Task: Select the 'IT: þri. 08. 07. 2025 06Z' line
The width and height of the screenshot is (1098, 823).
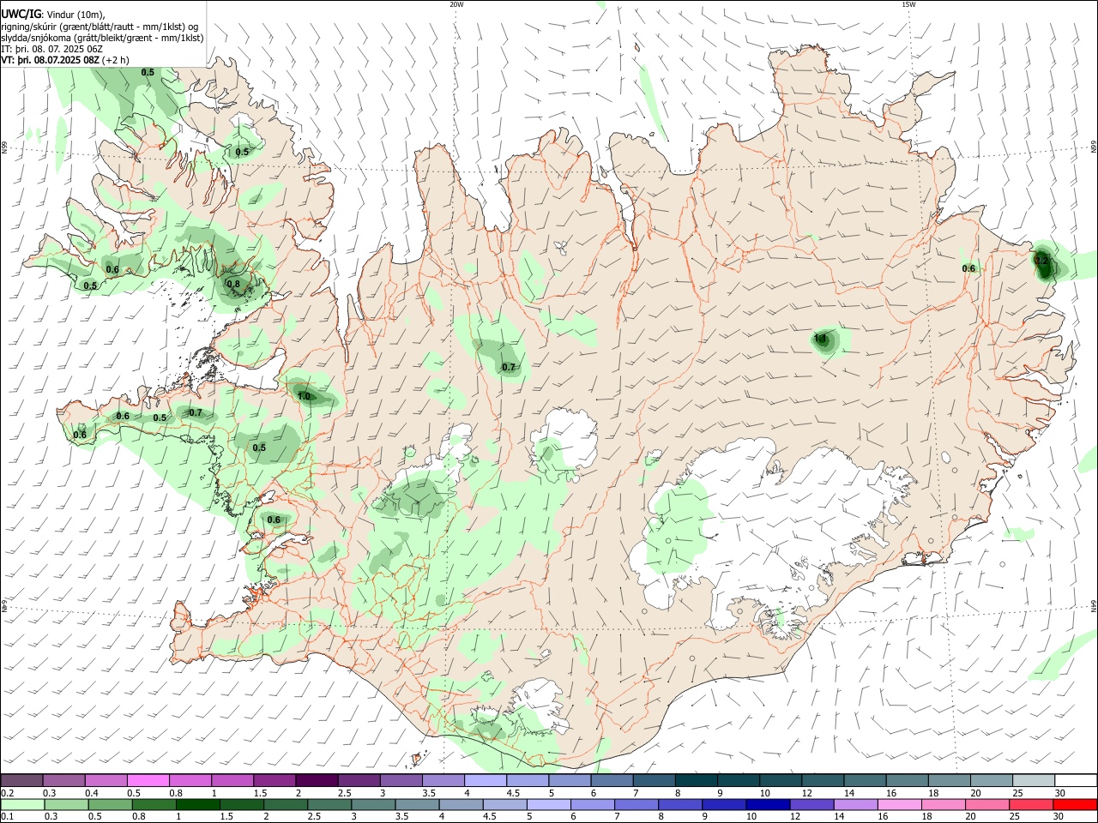Action: (x=52, y=49)
